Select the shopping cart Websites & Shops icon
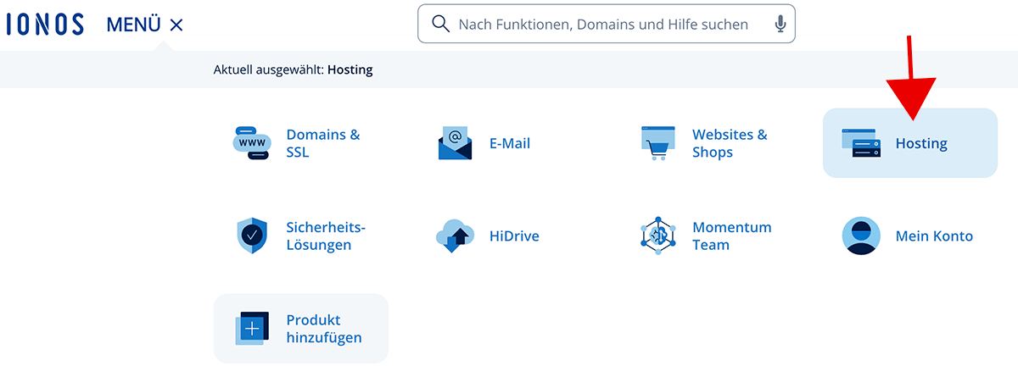The width and height of the screenshot is (1018, 377). click(x=657, y=143)
